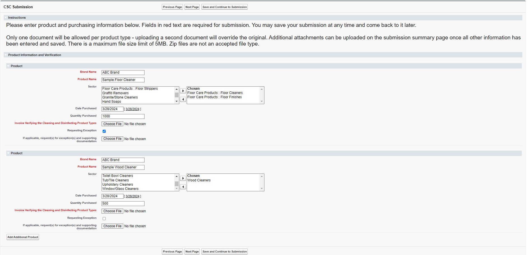Select Upholstery Cleaners in second Sector list
Image resolution: width=528 pixels, height=255 pixels.
[x=118, y=185]
